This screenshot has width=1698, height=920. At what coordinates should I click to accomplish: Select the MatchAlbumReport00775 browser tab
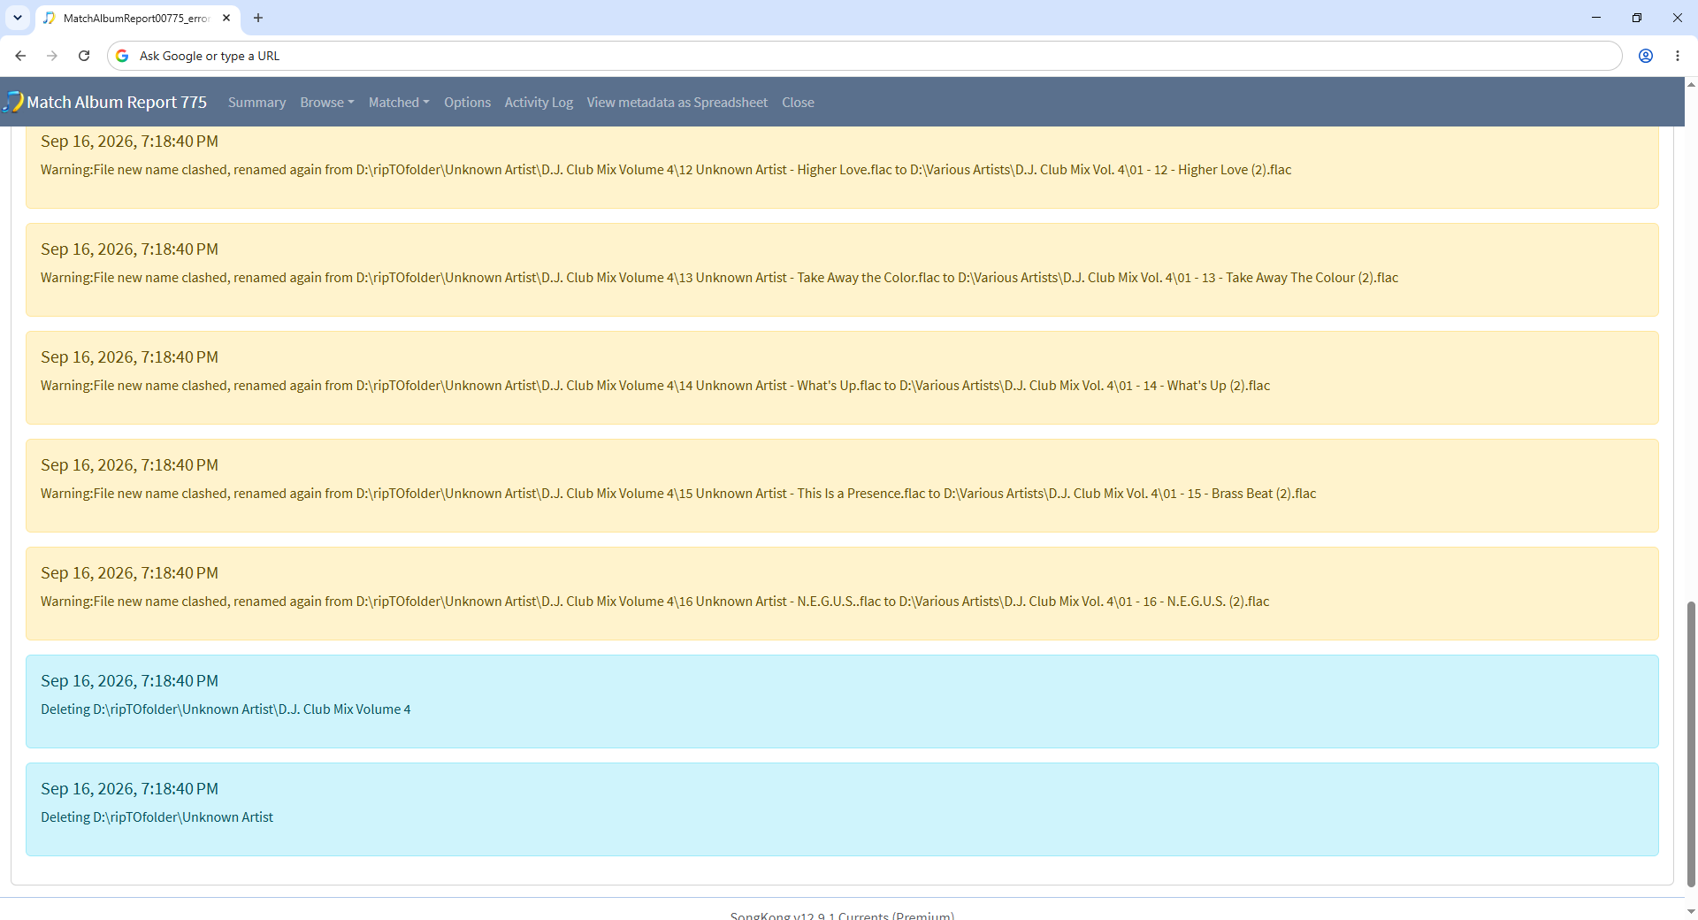tap(137, 18)
